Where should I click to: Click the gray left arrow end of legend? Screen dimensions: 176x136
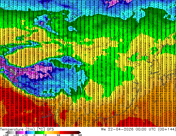[6, 132]
